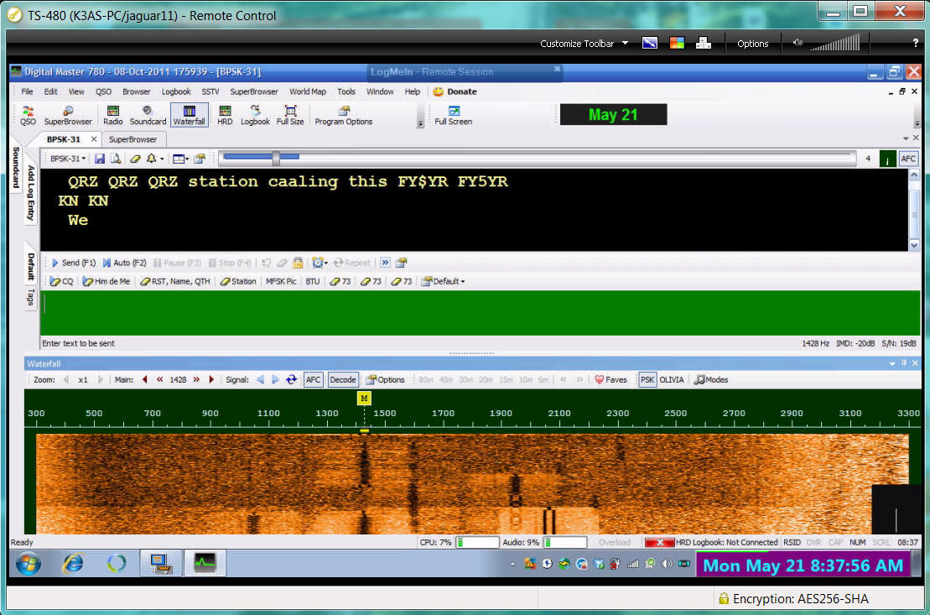
Task: Click Auto (F2)
Action: 124,263
